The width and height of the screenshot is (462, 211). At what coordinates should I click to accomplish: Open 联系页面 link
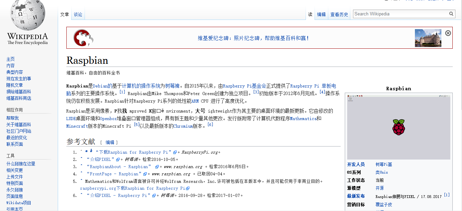15,144
